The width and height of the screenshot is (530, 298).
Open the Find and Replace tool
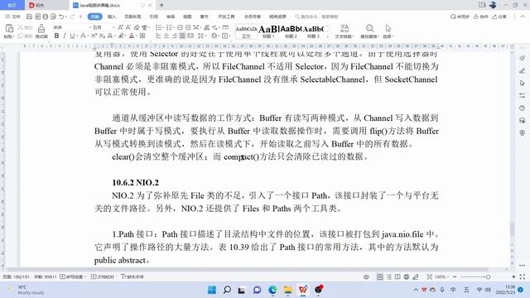[x=370, y=31]
